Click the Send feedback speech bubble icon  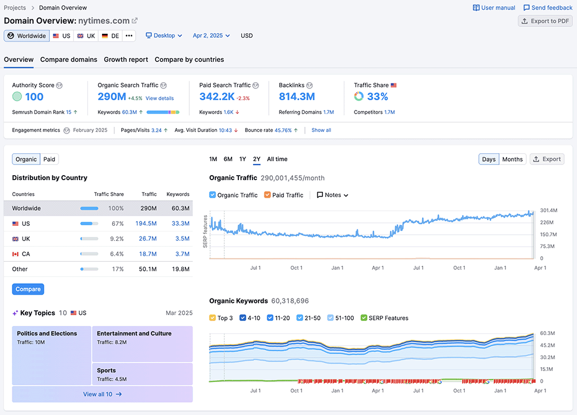point(527,8)
